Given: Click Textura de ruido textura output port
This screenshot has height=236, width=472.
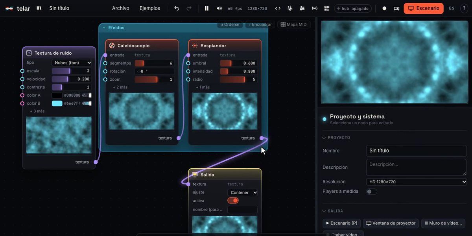Looking at the screenshot, I should [96, 162].
